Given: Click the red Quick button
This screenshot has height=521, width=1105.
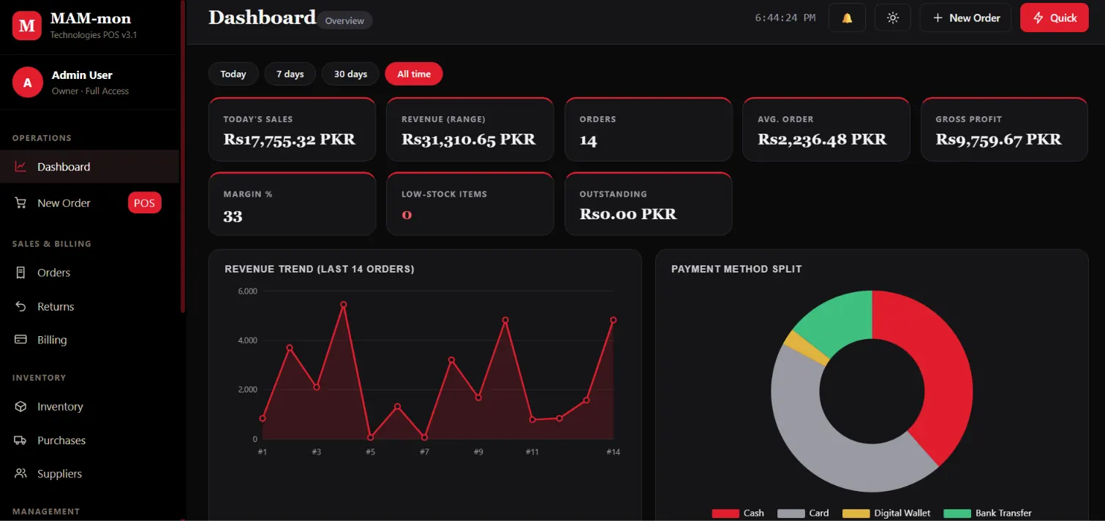Looking at the screenshot, I should [1054, 18].
